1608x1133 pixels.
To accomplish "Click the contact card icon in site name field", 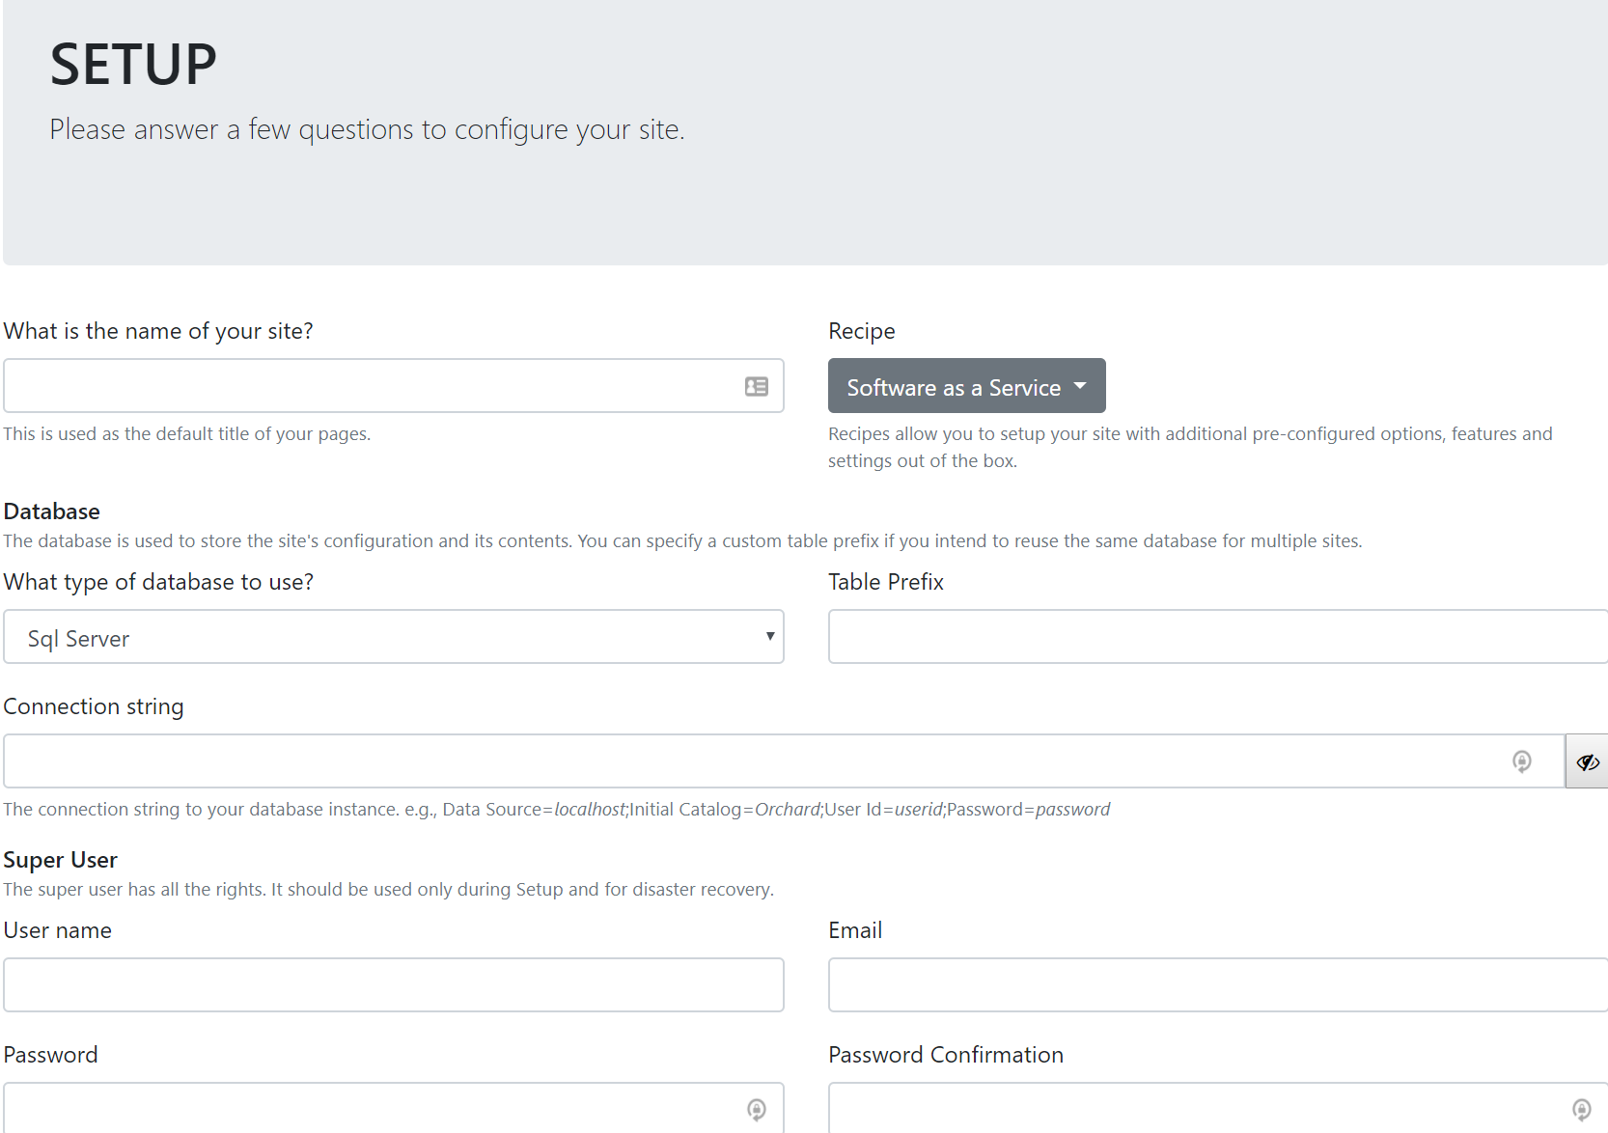I will [x=756, y=385].
